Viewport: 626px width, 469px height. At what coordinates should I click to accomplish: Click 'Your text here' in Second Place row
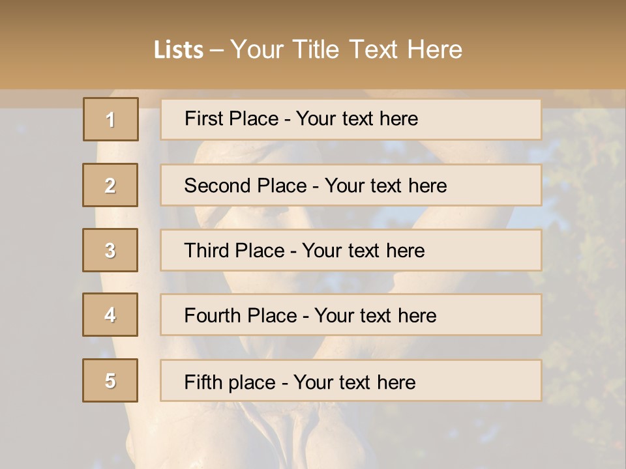385,186
